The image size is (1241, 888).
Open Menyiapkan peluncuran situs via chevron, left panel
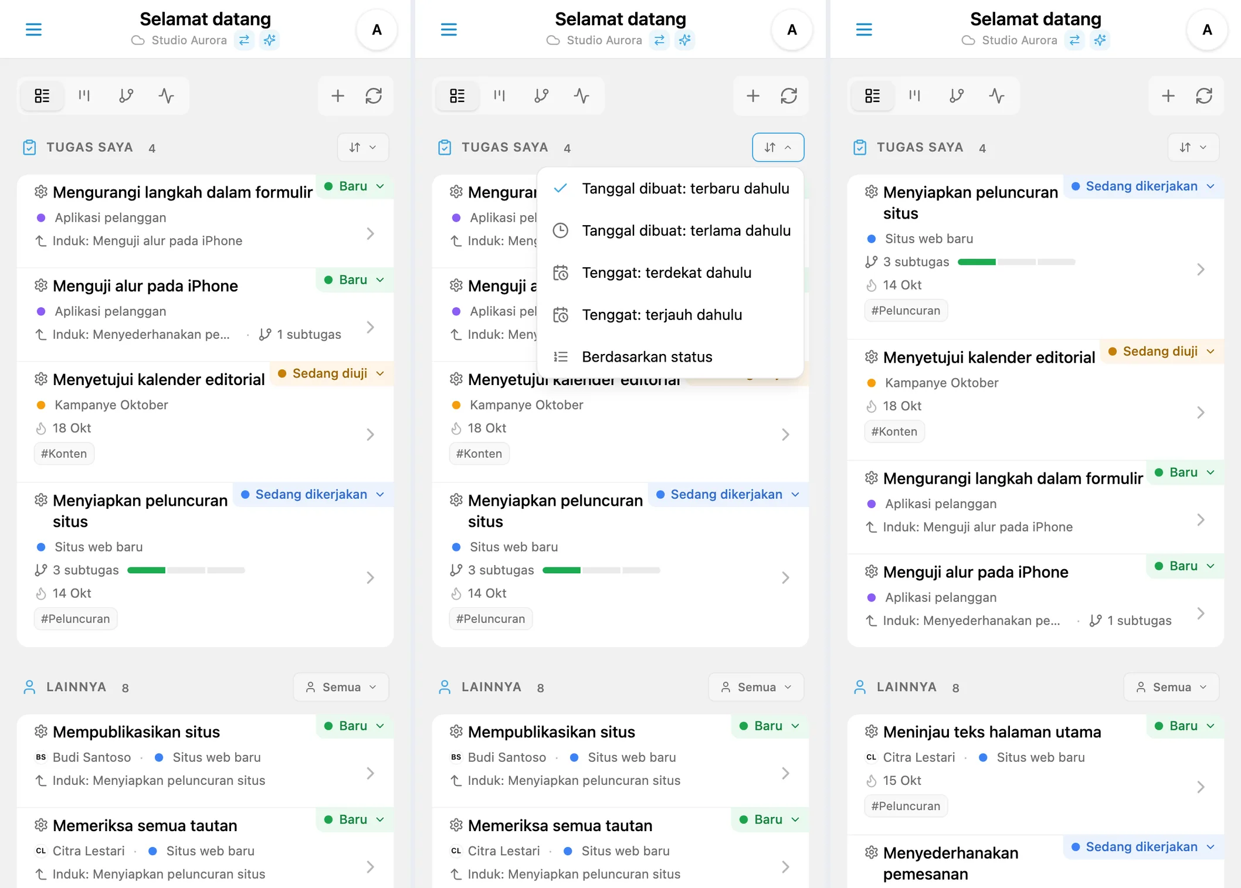[x=370, y=578]
